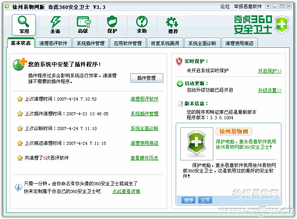297x219 pixels.
Task: Open the title bar dropdown arrow menu
Action: click(268, 6)
